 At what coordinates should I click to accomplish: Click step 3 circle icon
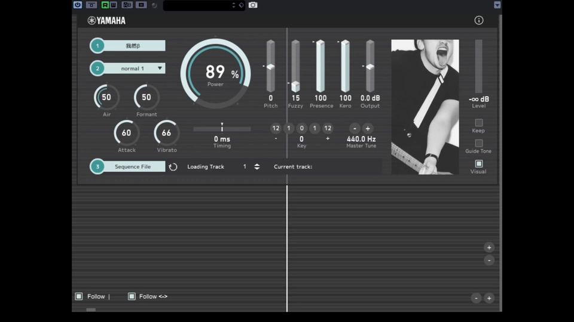(x=97, y=166)
